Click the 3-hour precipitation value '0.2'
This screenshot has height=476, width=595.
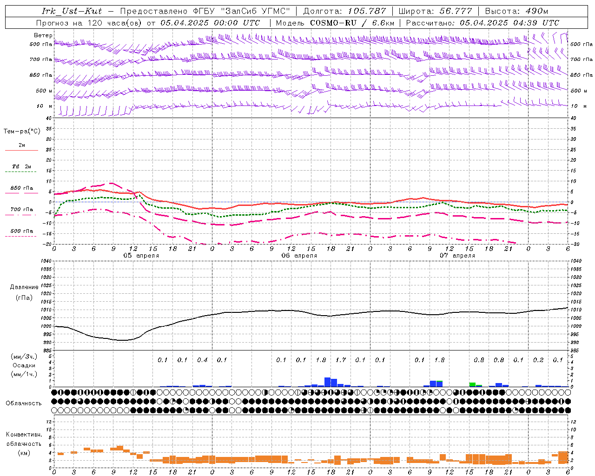click(x=538, y=360)
